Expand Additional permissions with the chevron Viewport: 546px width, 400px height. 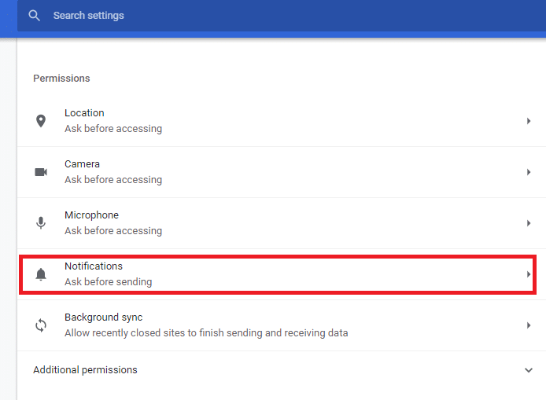point(528,370)
